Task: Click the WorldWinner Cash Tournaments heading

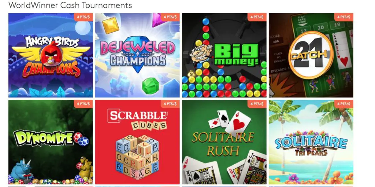Action: [x=70, y=5]
